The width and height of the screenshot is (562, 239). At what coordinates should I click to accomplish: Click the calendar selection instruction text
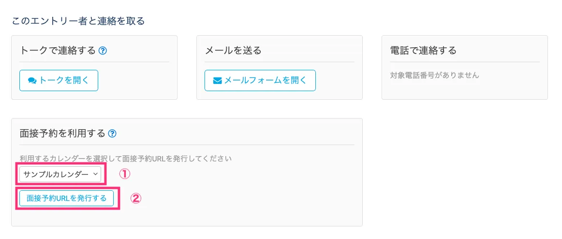point(126,159)
